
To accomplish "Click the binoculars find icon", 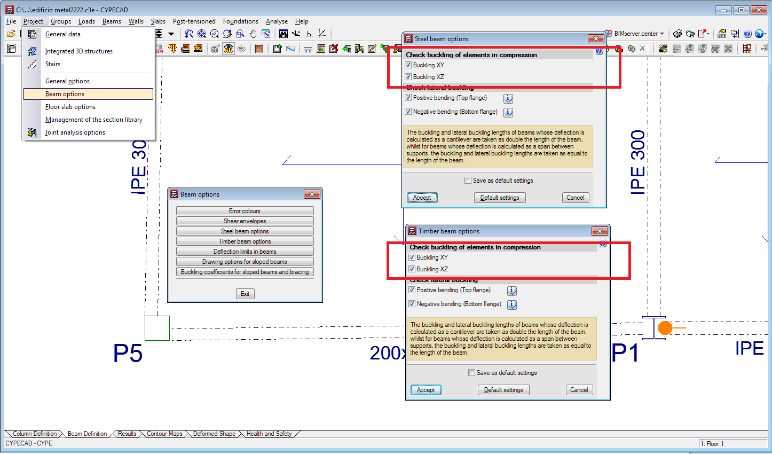I will [x=283, y=34].
